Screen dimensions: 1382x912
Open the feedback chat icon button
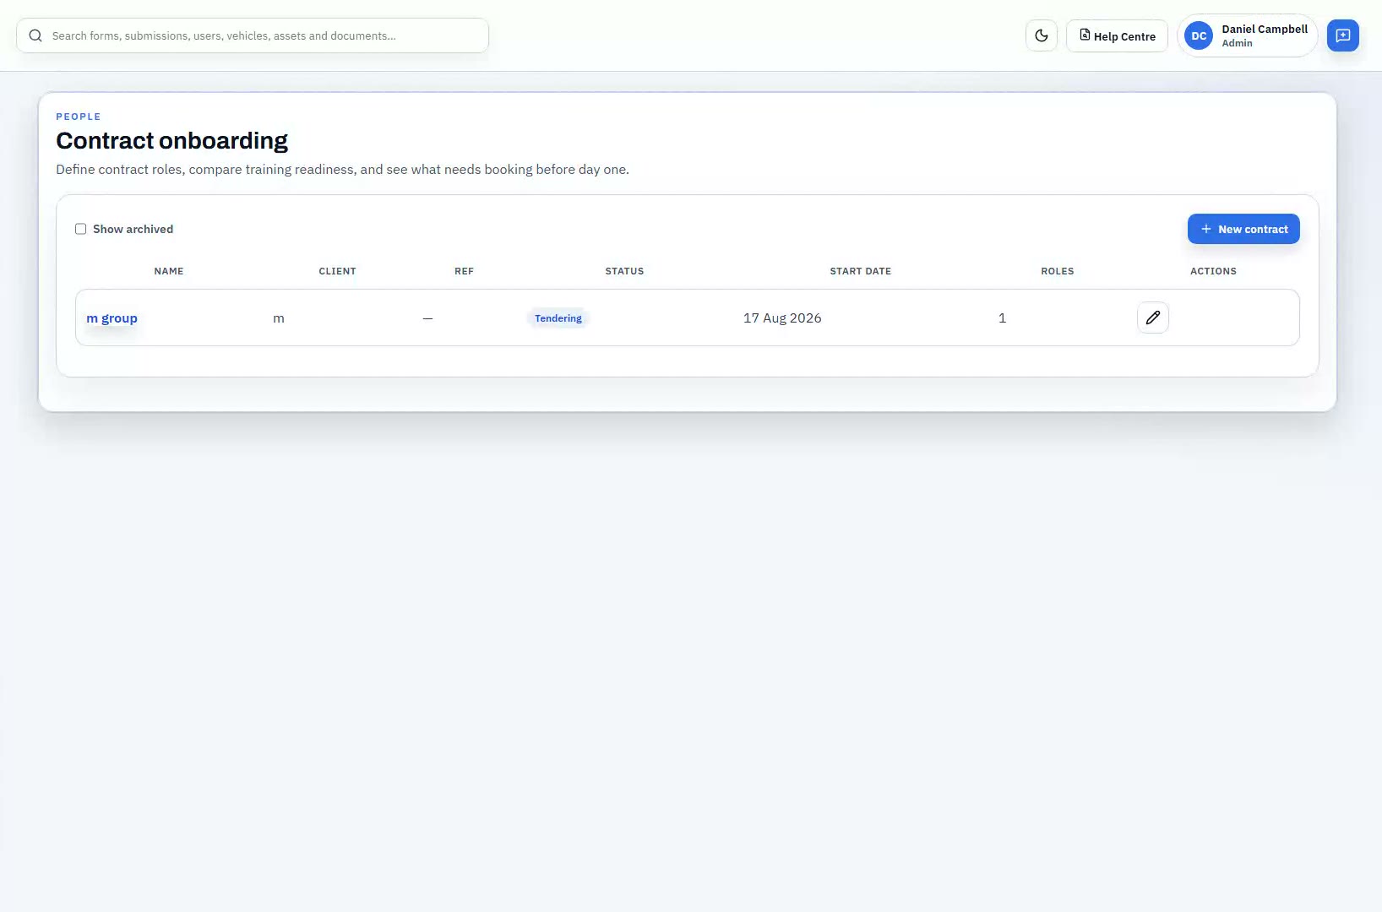(1342, 35)
